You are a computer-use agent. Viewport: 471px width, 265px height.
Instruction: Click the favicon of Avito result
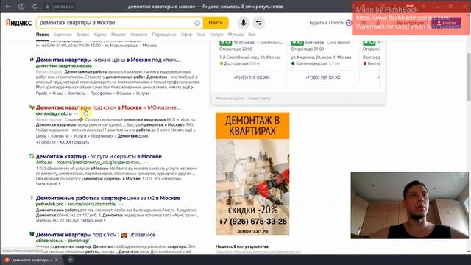pos(32,156)
